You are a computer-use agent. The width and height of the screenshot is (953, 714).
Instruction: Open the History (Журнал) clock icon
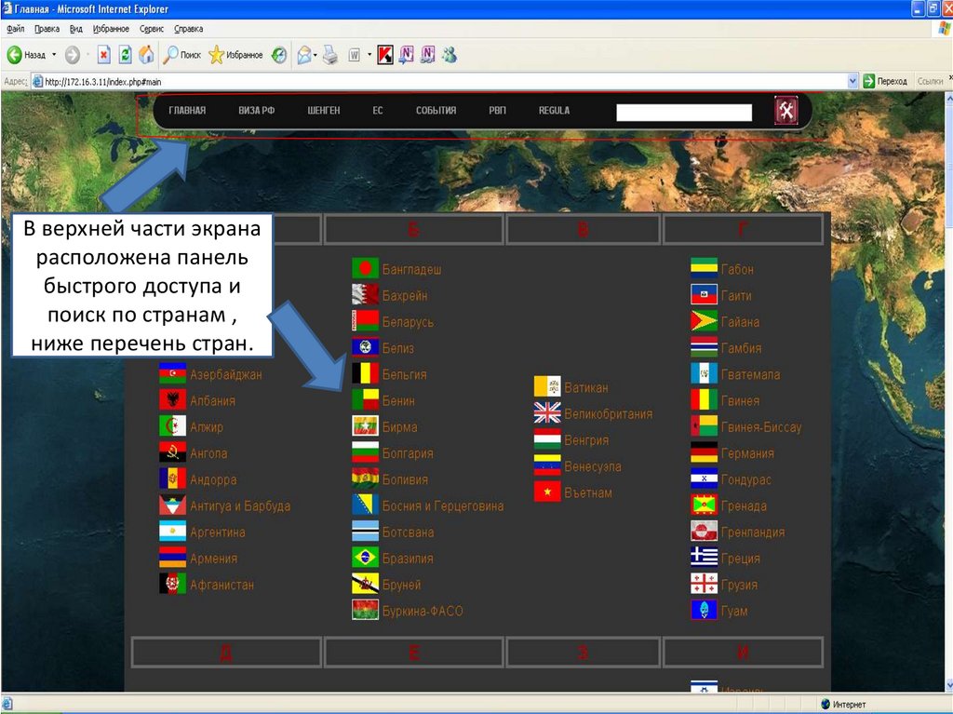[279, 55]
